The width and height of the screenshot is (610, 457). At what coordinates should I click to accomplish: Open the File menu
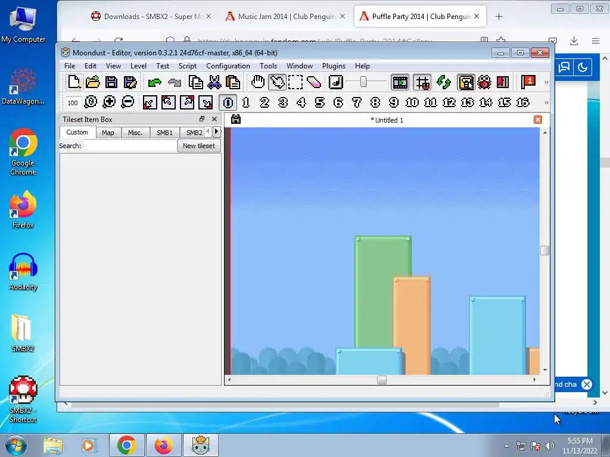[70, 66]
